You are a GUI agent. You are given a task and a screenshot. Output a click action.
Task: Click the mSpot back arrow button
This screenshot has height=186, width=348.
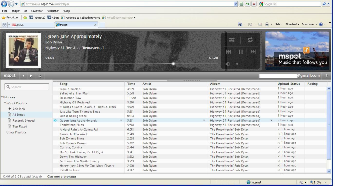coord(24,76)
